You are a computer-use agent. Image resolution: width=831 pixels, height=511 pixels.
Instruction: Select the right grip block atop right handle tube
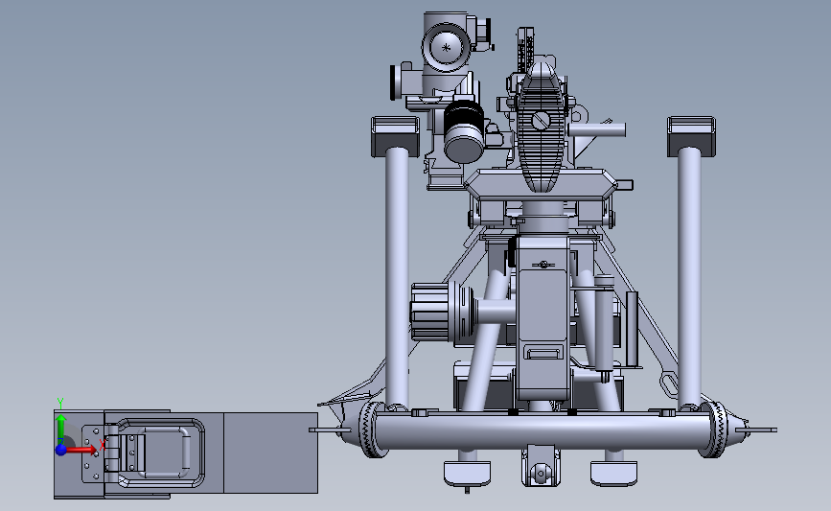[691, 137]
